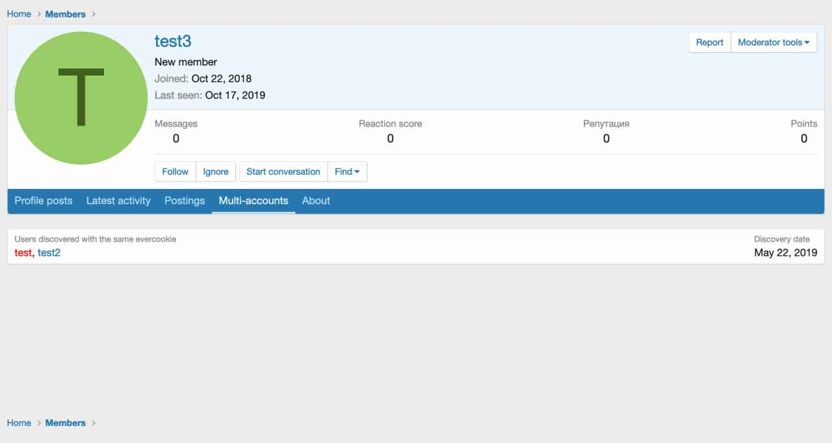Ignore the user test3
Screen dimensions: 832x443
215,171
